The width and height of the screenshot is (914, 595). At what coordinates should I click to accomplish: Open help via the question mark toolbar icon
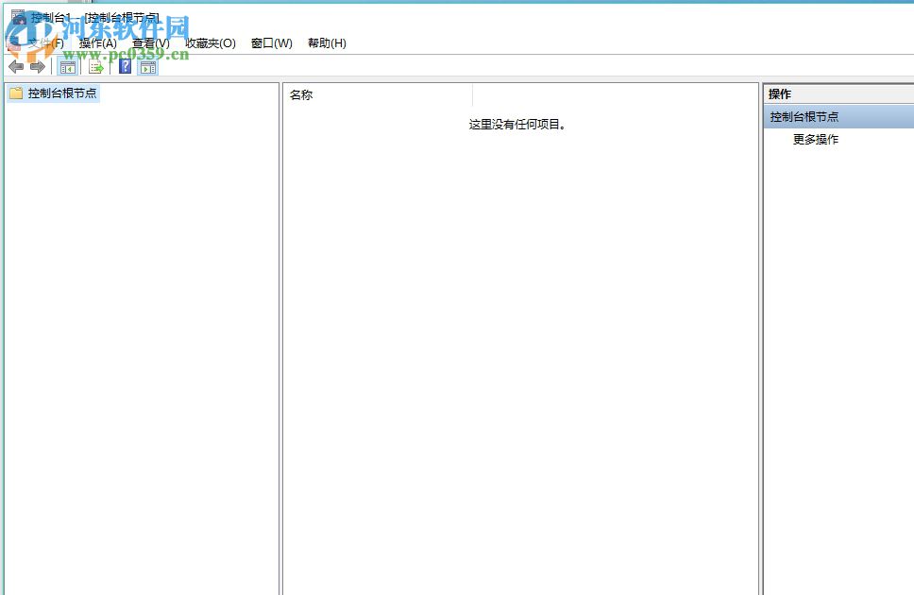(124, 66)
